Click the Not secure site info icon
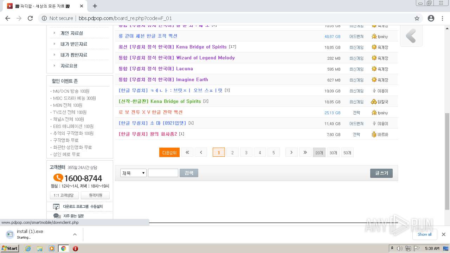 click(x=44, y=18)
